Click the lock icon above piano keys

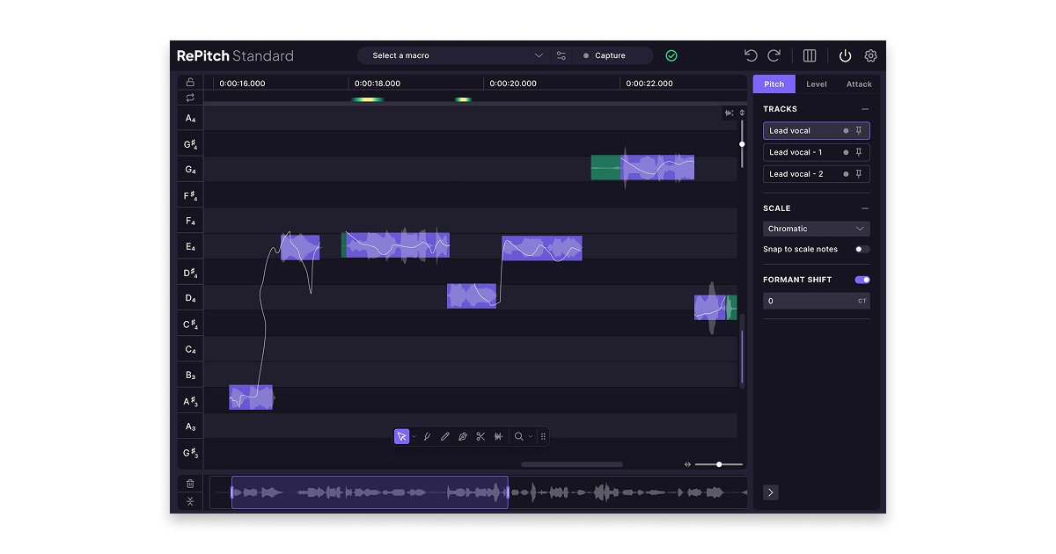coord(190,83)
